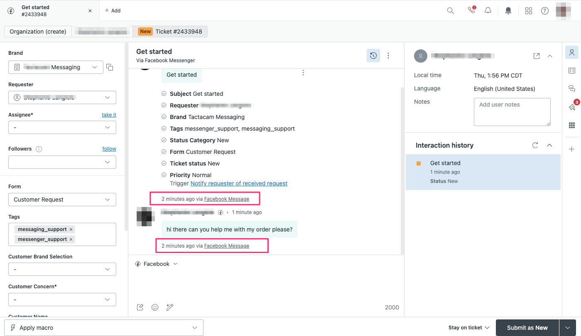Click the search magnifier icon in top bar

[450, 11]
